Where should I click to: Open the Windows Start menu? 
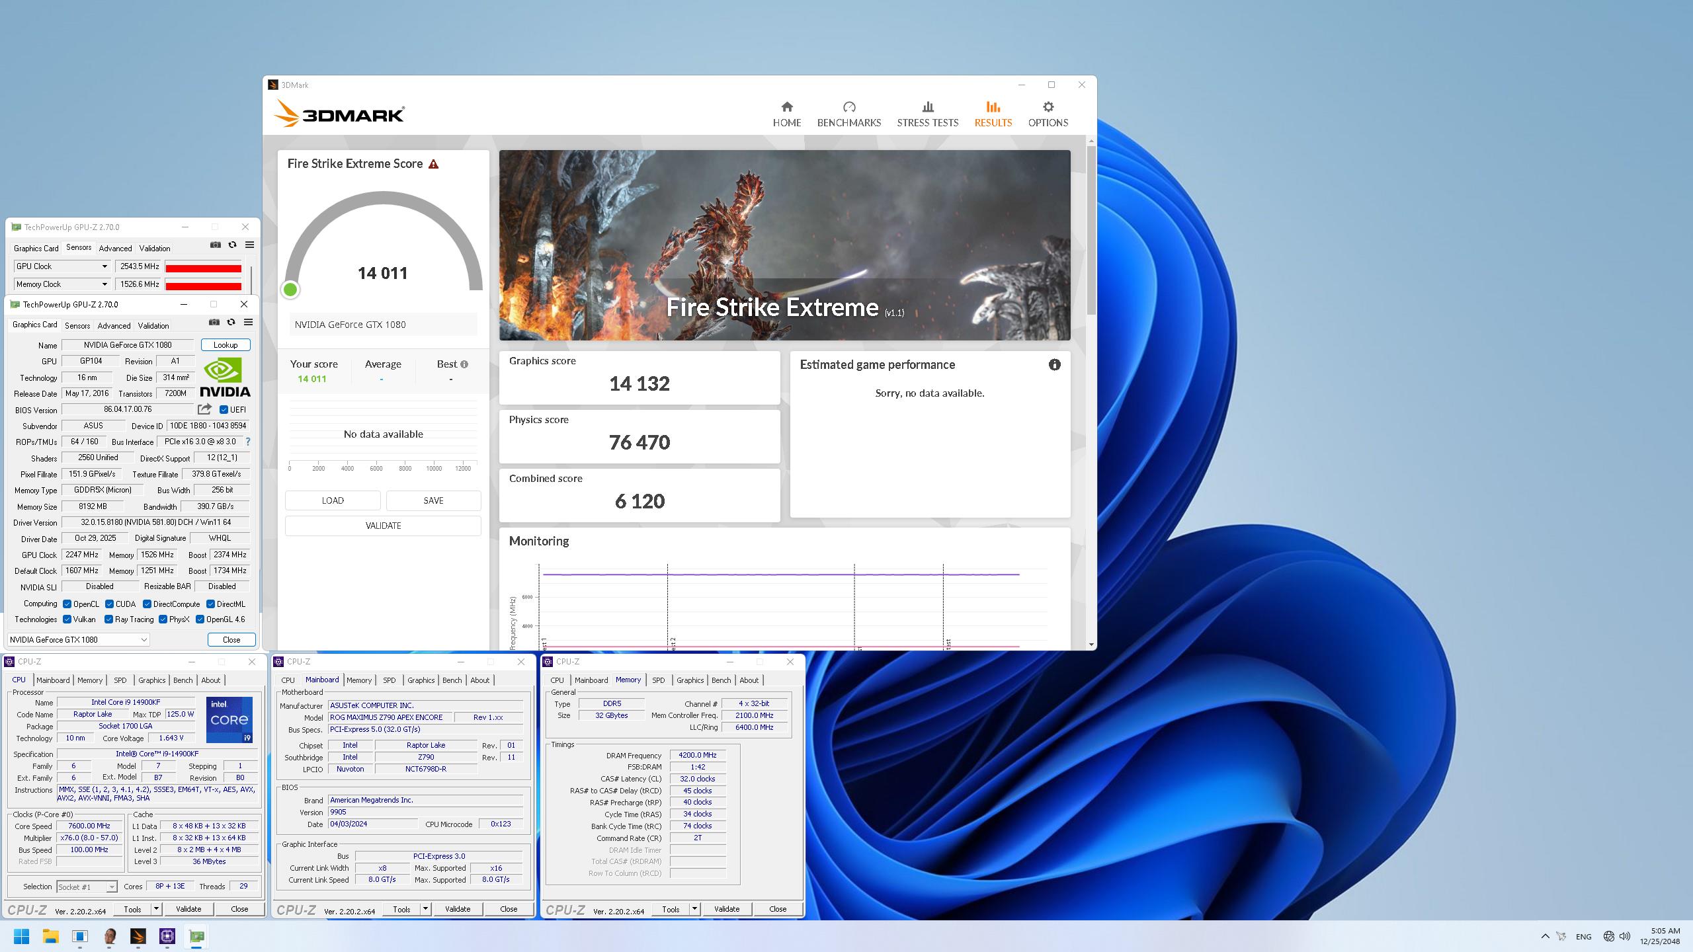[x=21, y=936]
